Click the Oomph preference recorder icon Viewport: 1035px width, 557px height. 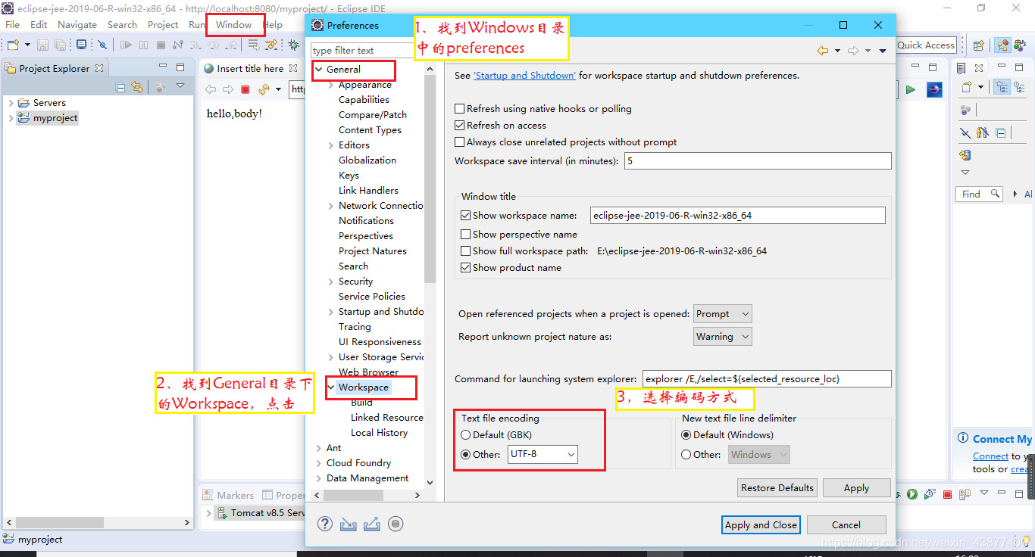pos(395,524)
